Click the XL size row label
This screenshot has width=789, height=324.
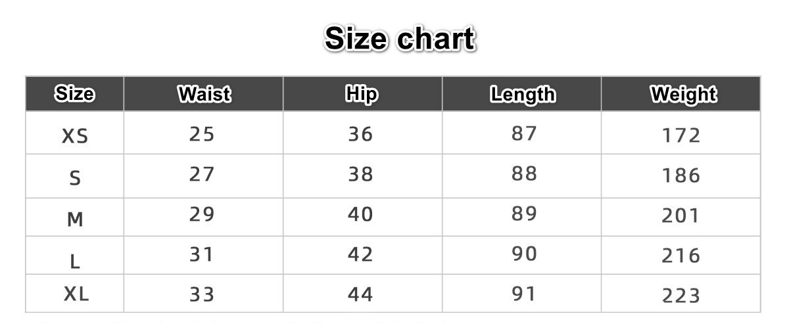pos(76,295)
